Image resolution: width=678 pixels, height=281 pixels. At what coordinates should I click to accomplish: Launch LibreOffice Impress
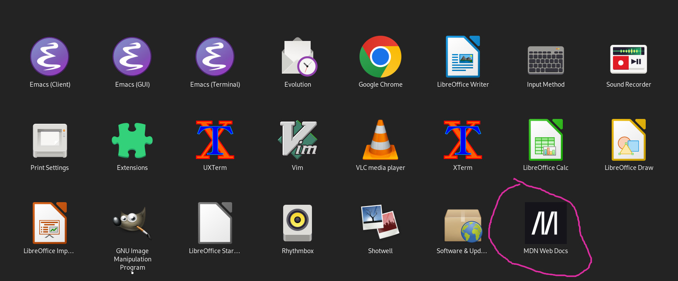(50, 223)
